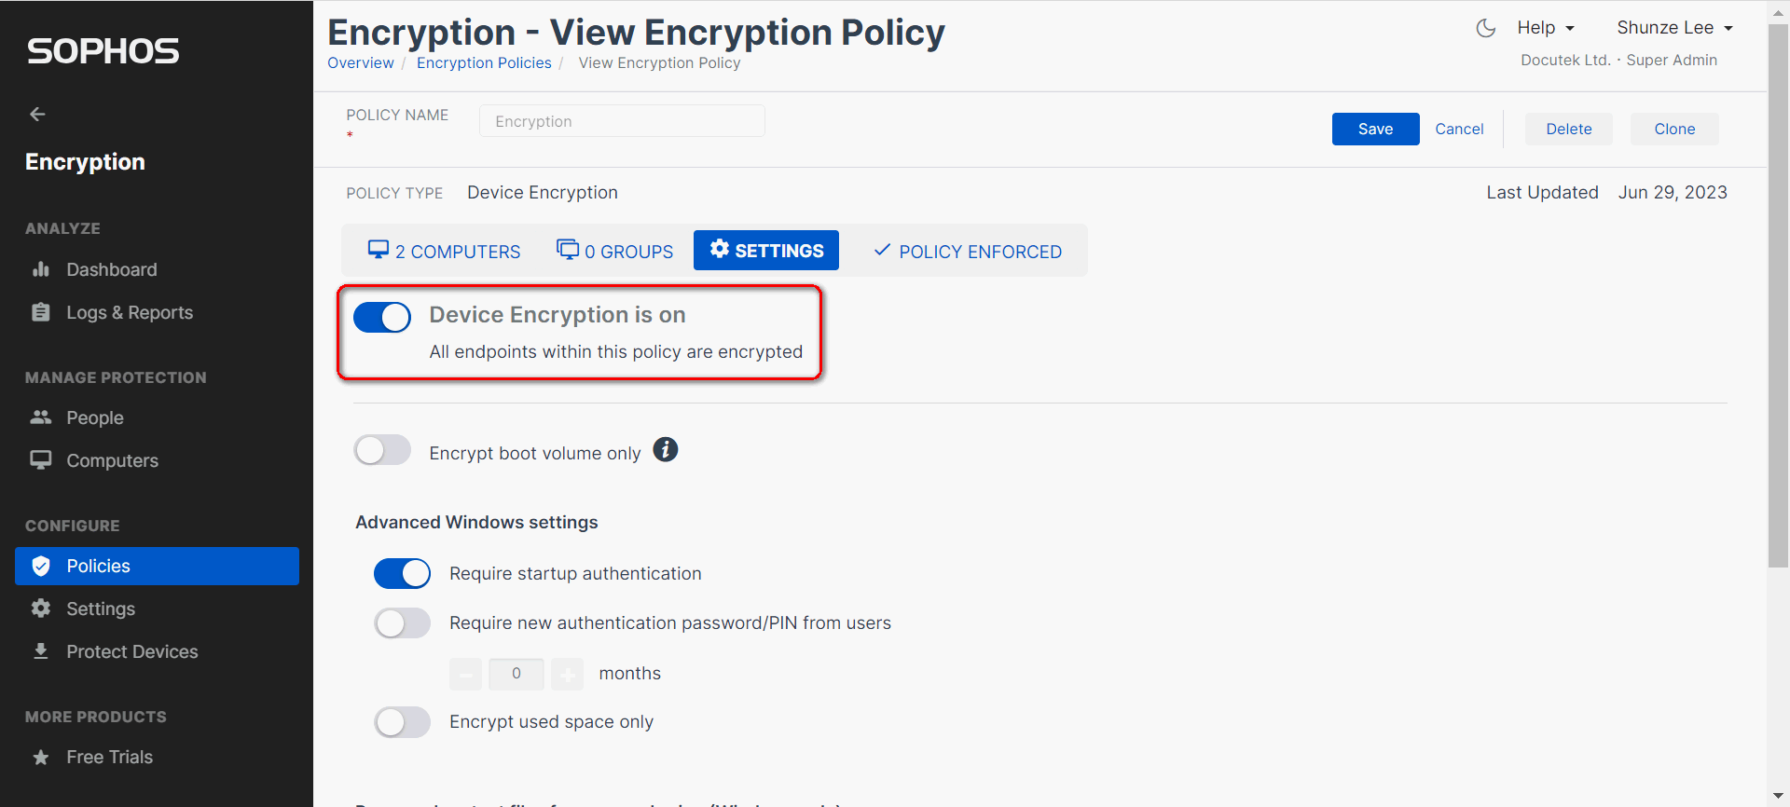Follow the Overview breadcrumb link

[361, 62]
